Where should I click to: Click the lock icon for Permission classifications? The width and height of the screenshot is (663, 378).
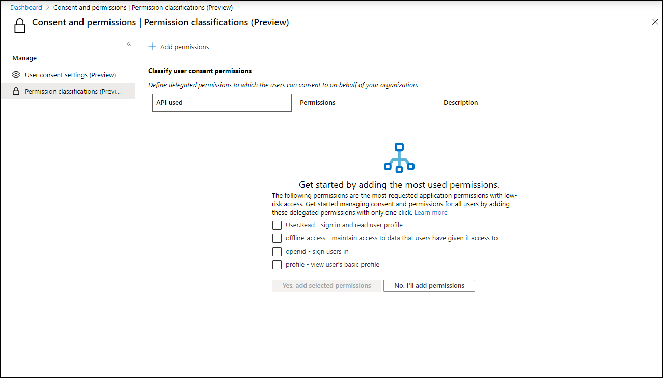16,91
